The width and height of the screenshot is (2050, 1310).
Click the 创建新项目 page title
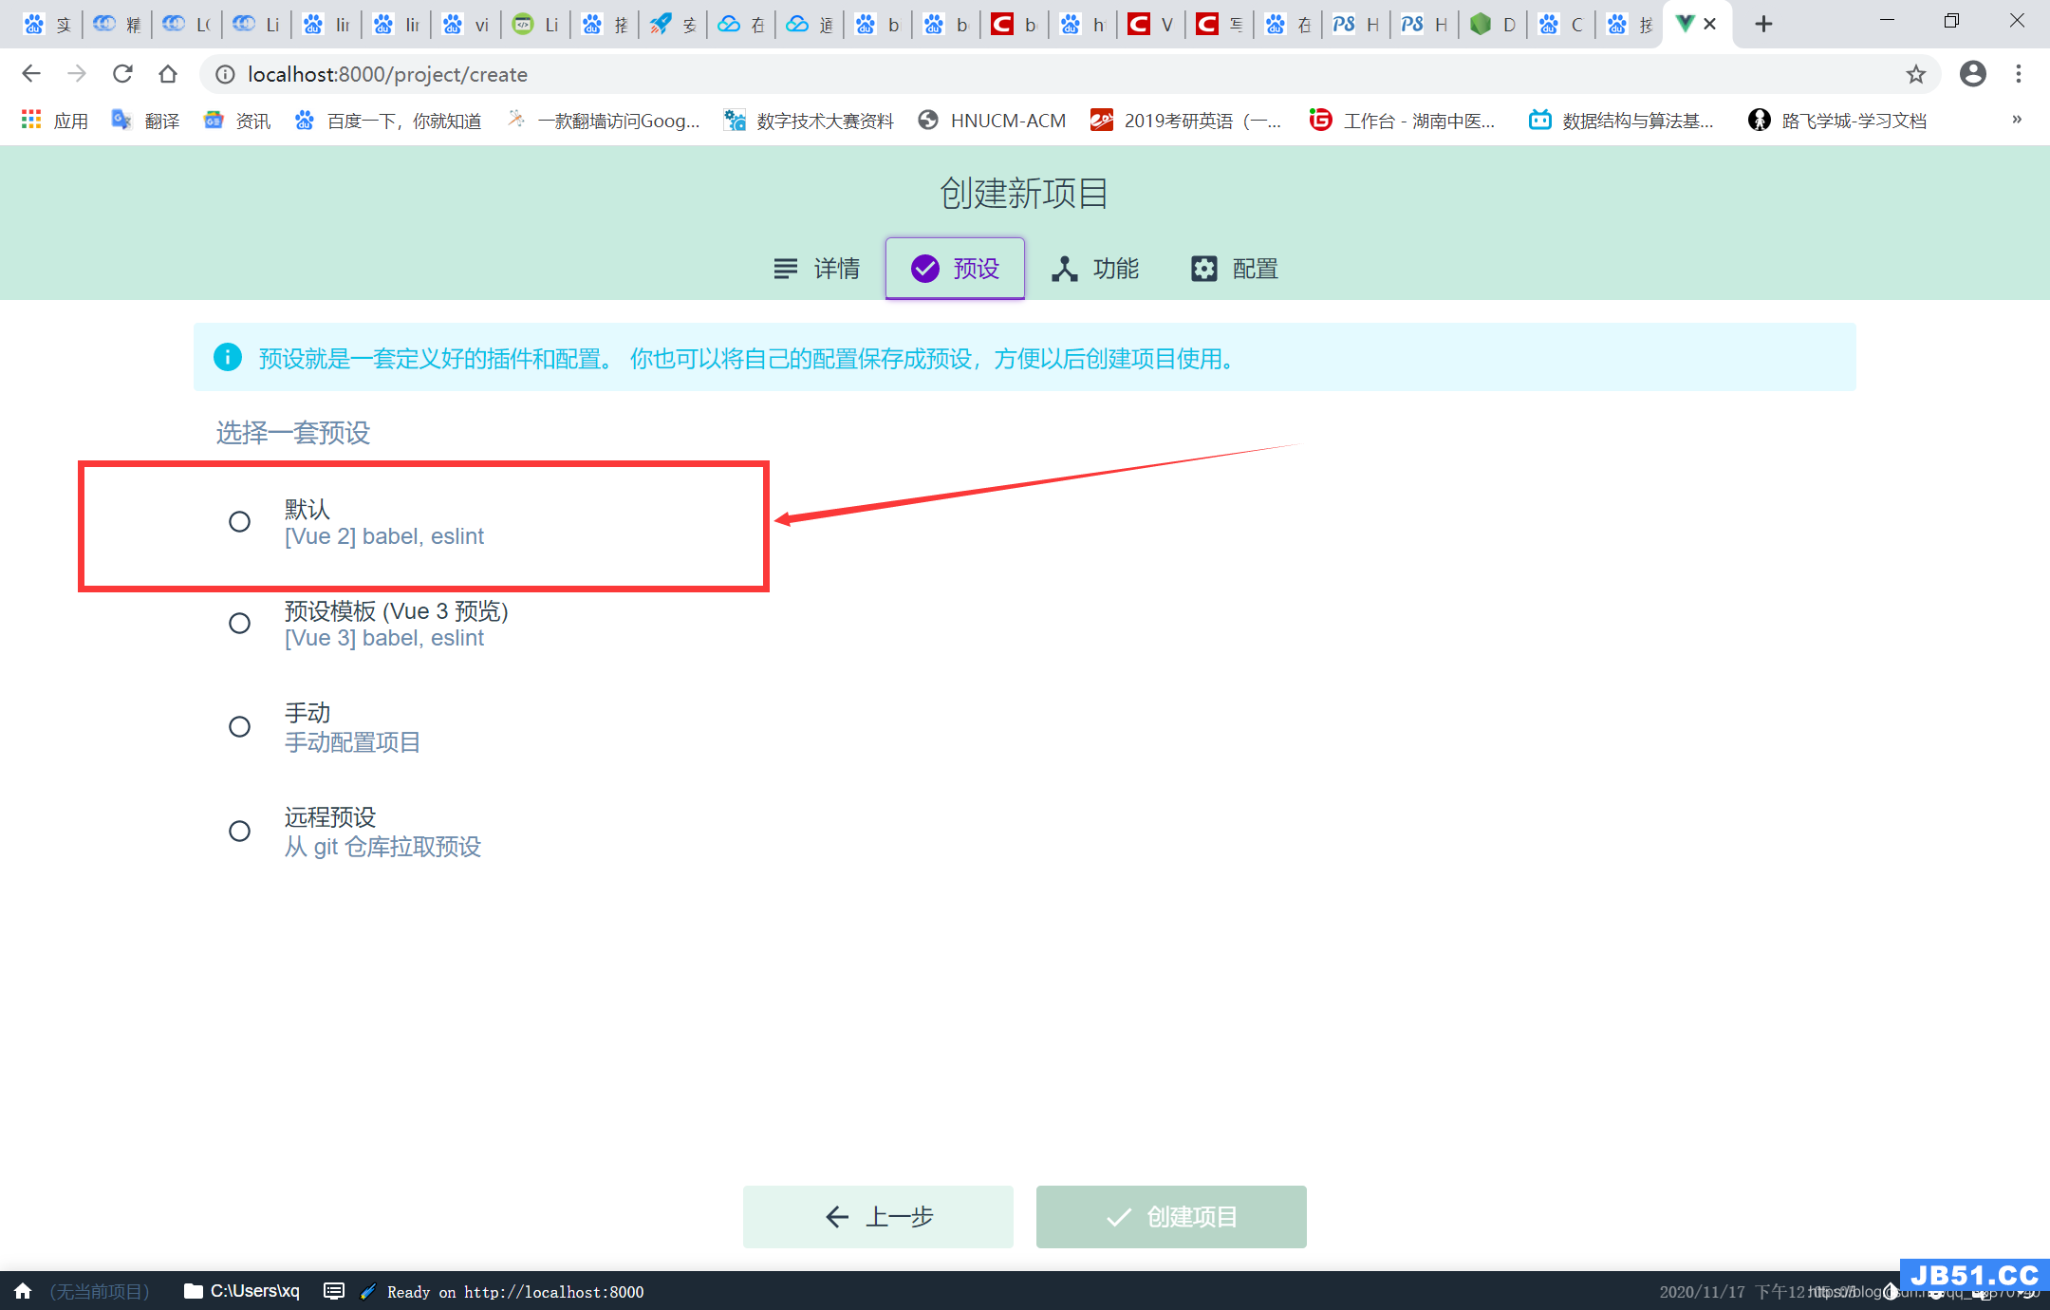coord(1024,194)
